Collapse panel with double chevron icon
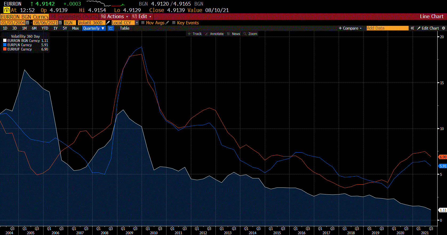The width and height of the screenshot is (447, 235). 412,28
